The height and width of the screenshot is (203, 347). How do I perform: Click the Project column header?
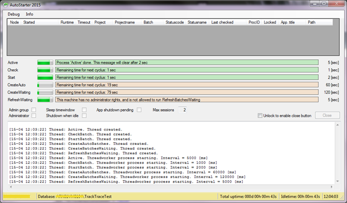pyautogui.click(x=102, y=22)
